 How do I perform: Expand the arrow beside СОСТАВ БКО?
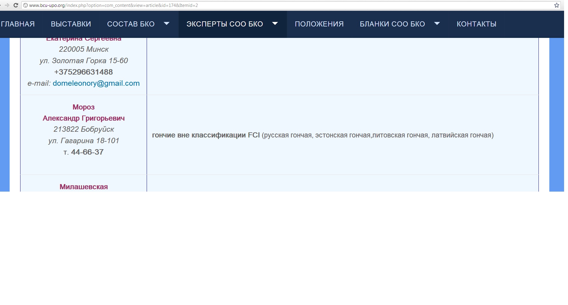coord(167,23)
